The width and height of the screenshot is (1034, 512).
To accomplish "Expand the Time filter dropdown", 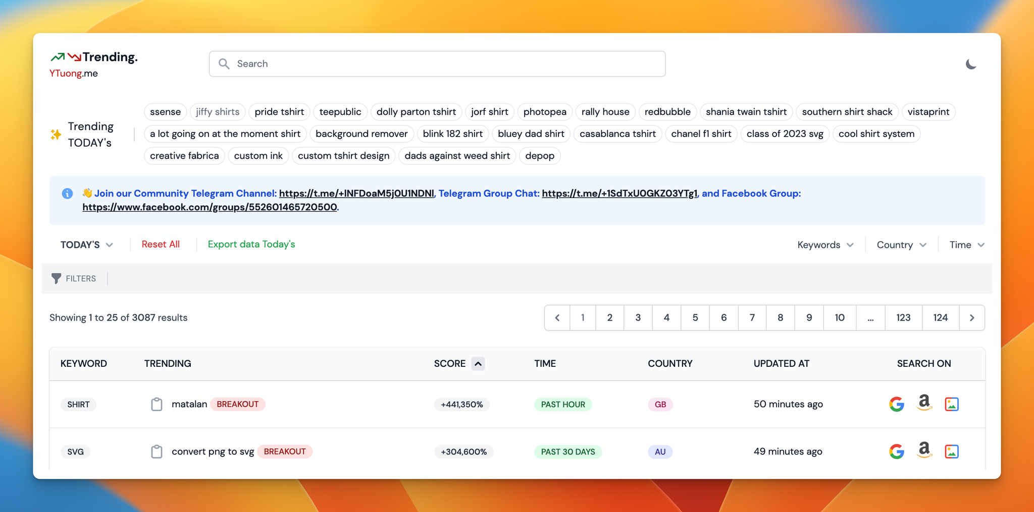I will (967, 245).
